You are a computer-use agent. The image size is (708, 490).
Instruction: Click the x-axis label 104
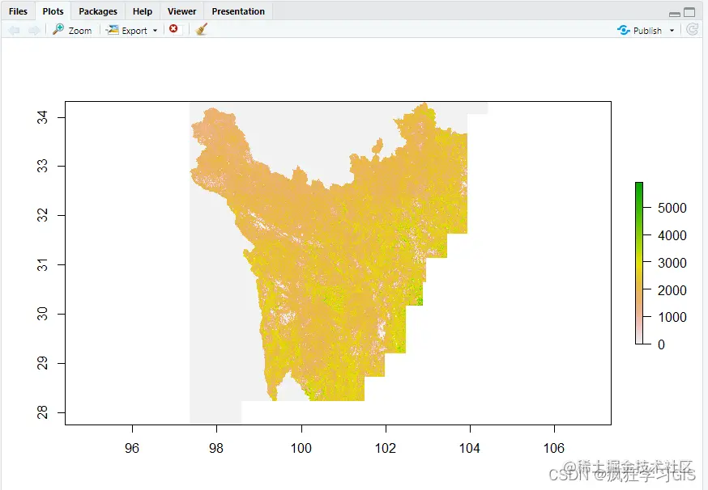470,448
